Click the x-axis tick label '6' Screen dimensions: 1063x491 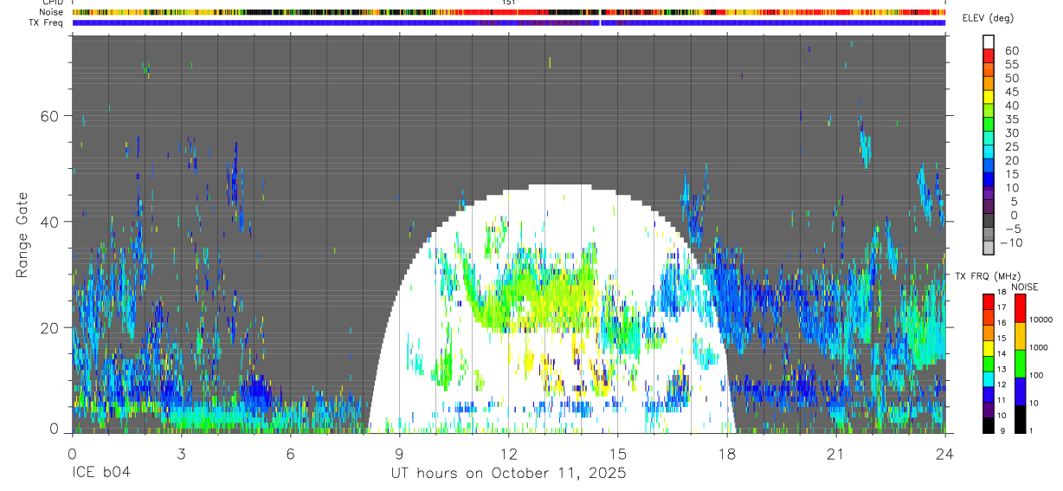pos(290,454)
